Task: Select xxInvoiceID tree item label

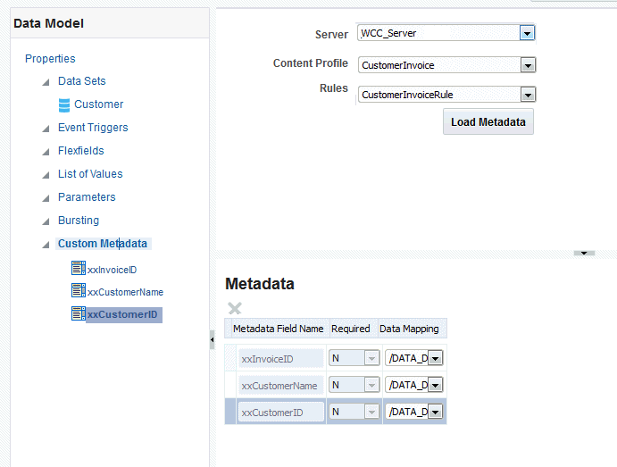Action: click(x=112, y=270)
